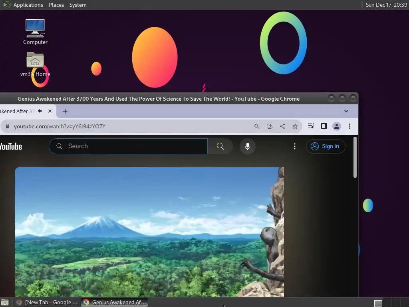Open the media controls icon
Screen dimensions: 409x307
pyautogui.click(x=311, y=126)
